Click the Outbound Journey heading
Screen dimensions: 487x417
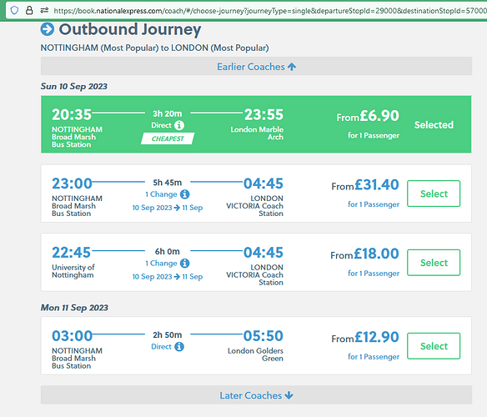[130, 29]
